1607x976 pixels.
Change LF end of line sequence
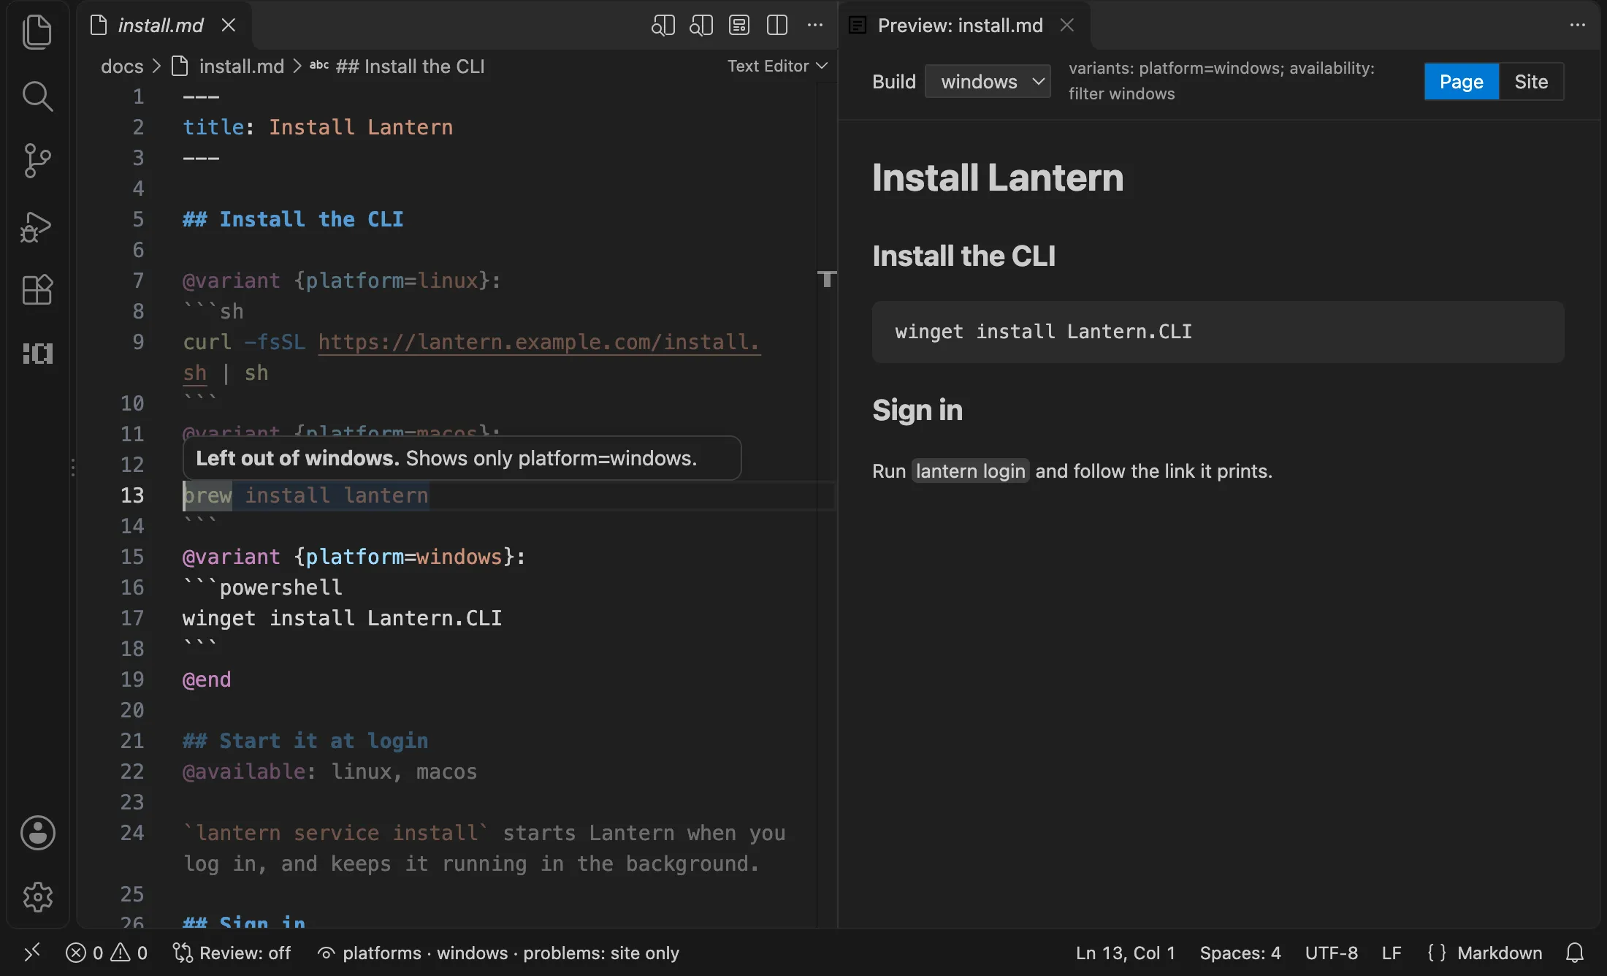click(1391, 953)
